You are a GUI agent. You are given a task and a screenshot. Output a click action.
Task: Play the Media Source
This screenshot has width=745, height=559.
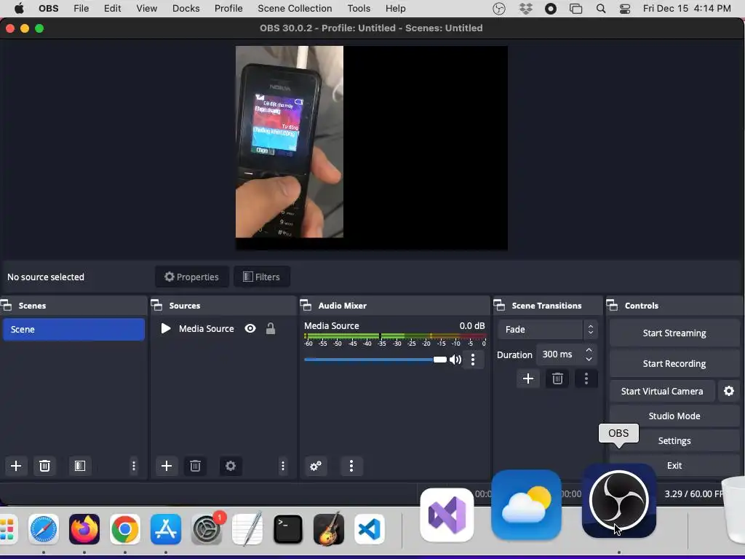pos(166,328)
